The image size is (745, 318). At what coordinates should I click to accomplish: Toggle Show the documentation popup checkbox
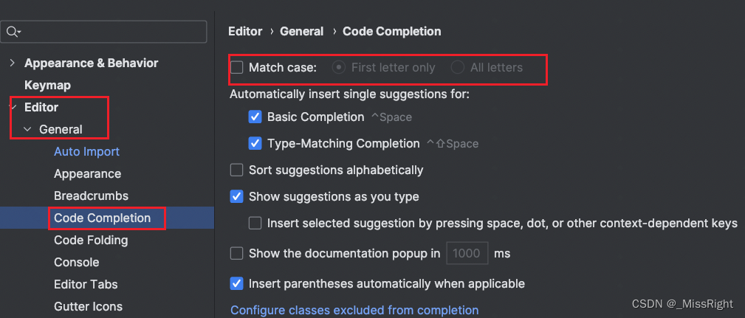pos(237,254)
